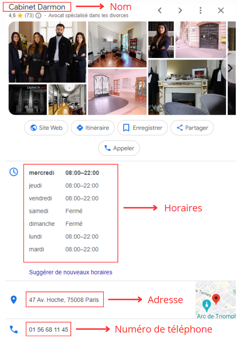237x339 pixels.
Task: Close the Cabinet Darmon panel
Action: click(x=221, y=10)
